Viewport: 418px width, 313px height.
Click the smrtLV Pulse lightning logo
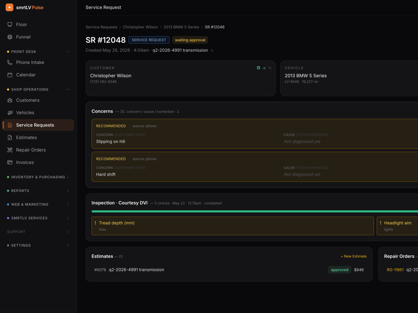pos(9,8)
